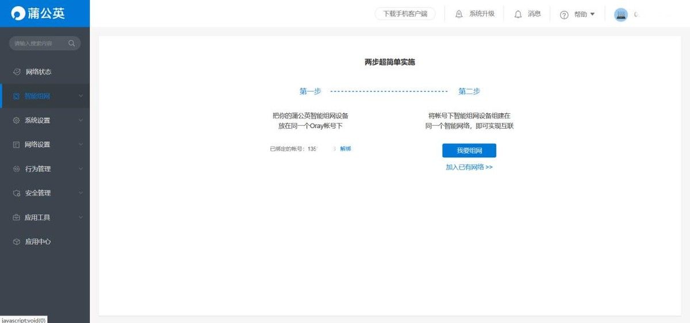Click the search magnifier icon in sidebar
The width and height of the screenshot is (690, 323).
tap(71, 43)
